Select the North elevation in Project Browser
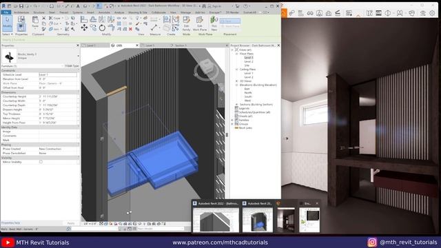This screenshot has height=248, width=441. click(248, 92)
